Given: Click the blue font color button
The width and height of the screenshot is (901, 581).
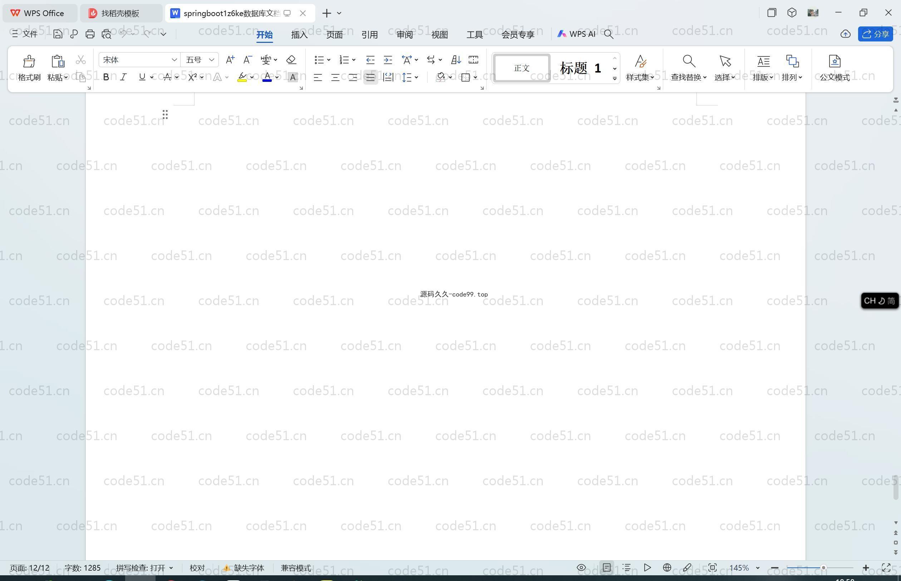Looking at the screenshot, I should pos(267,77).
